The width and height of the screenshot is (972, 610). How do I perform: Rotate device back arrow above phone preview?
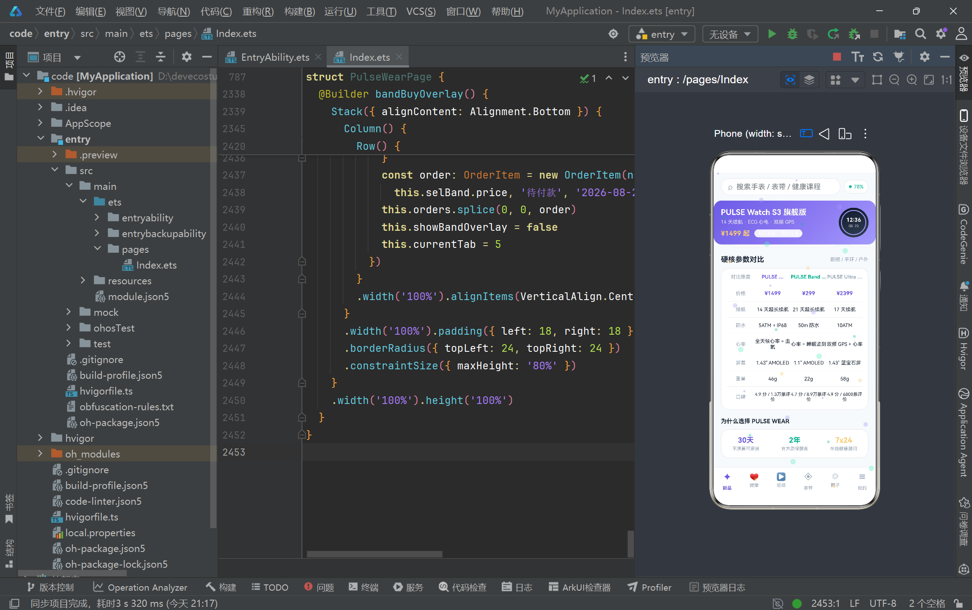(x=824, y=134)
